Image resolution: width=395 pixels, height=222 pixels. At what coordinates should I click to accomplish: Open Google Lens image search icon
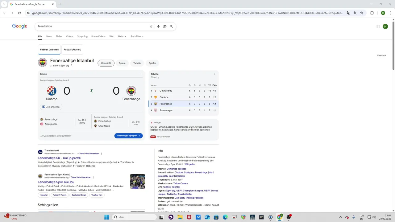click(x=165, y=27)
